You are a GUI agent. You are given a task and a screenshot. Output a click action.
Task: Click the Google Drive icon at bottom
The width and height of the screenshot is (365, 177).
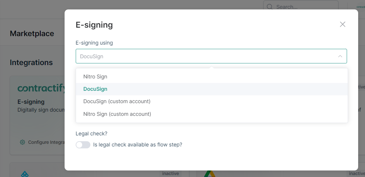click(x=209, y=173)
